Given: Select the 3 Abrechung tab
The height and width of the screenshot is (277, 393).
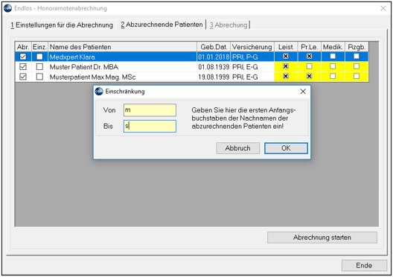Looking at the screenshot, I should (x=229, y=25).
